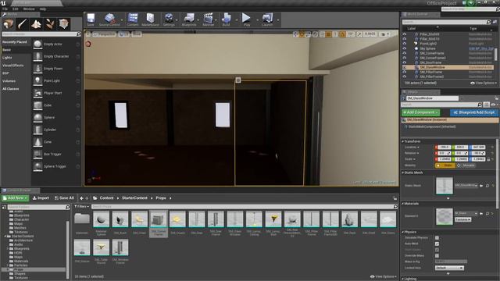The height and width of the screenshot is (281, 500).
Task: Select Place mode icon in Modes panel
Action: [x=9, y=24]
